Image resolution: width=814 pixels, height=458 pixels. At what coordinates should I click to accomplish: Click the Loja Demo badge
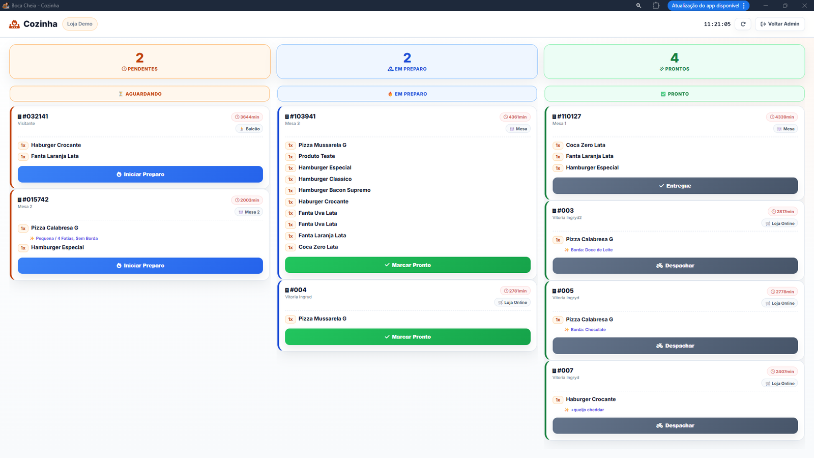(x=80, y=24)
